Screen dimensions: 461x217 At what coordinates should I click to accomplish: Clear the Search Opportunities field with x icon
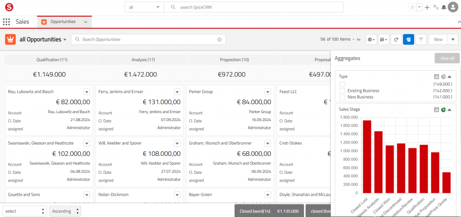[219, 40]
